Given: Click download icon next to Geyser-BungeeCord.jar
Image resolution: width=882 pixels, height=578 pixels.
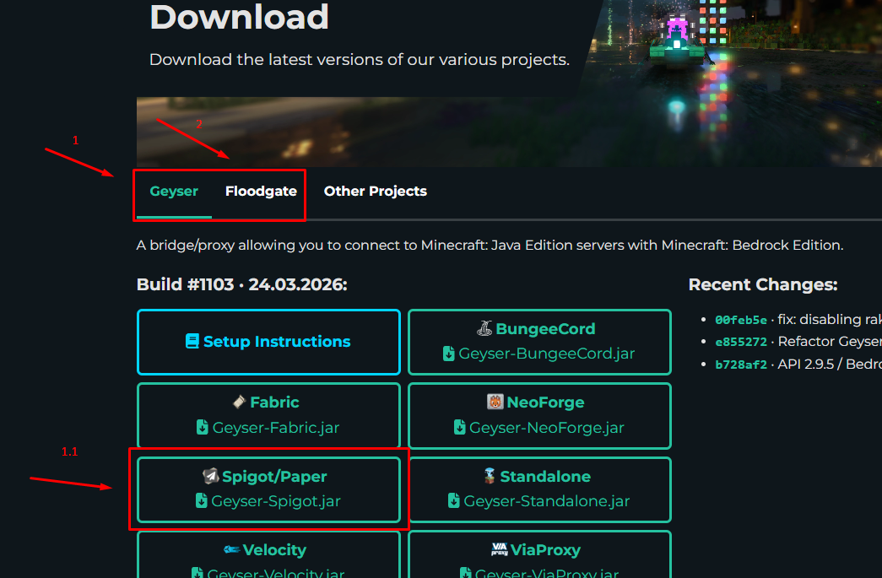Looking at the screenshot, I should pos(448,354).
